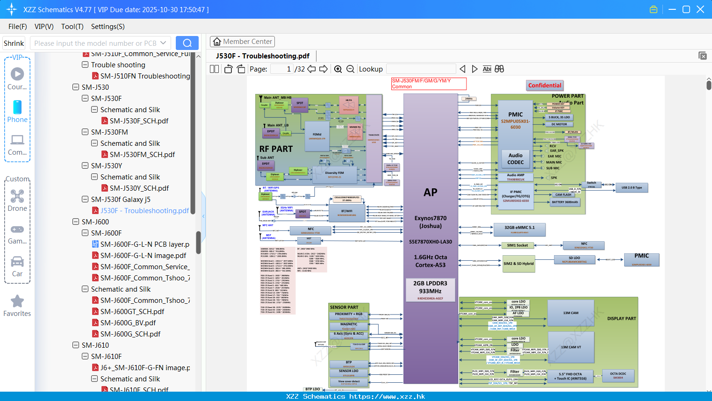Collapse the left panel with splitter arrow
712x401 pixels.
coord(203,216)
